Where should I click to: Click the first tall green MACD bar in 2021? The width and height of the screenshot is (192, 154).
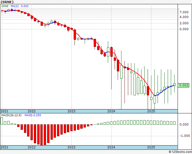coord(2,121)
